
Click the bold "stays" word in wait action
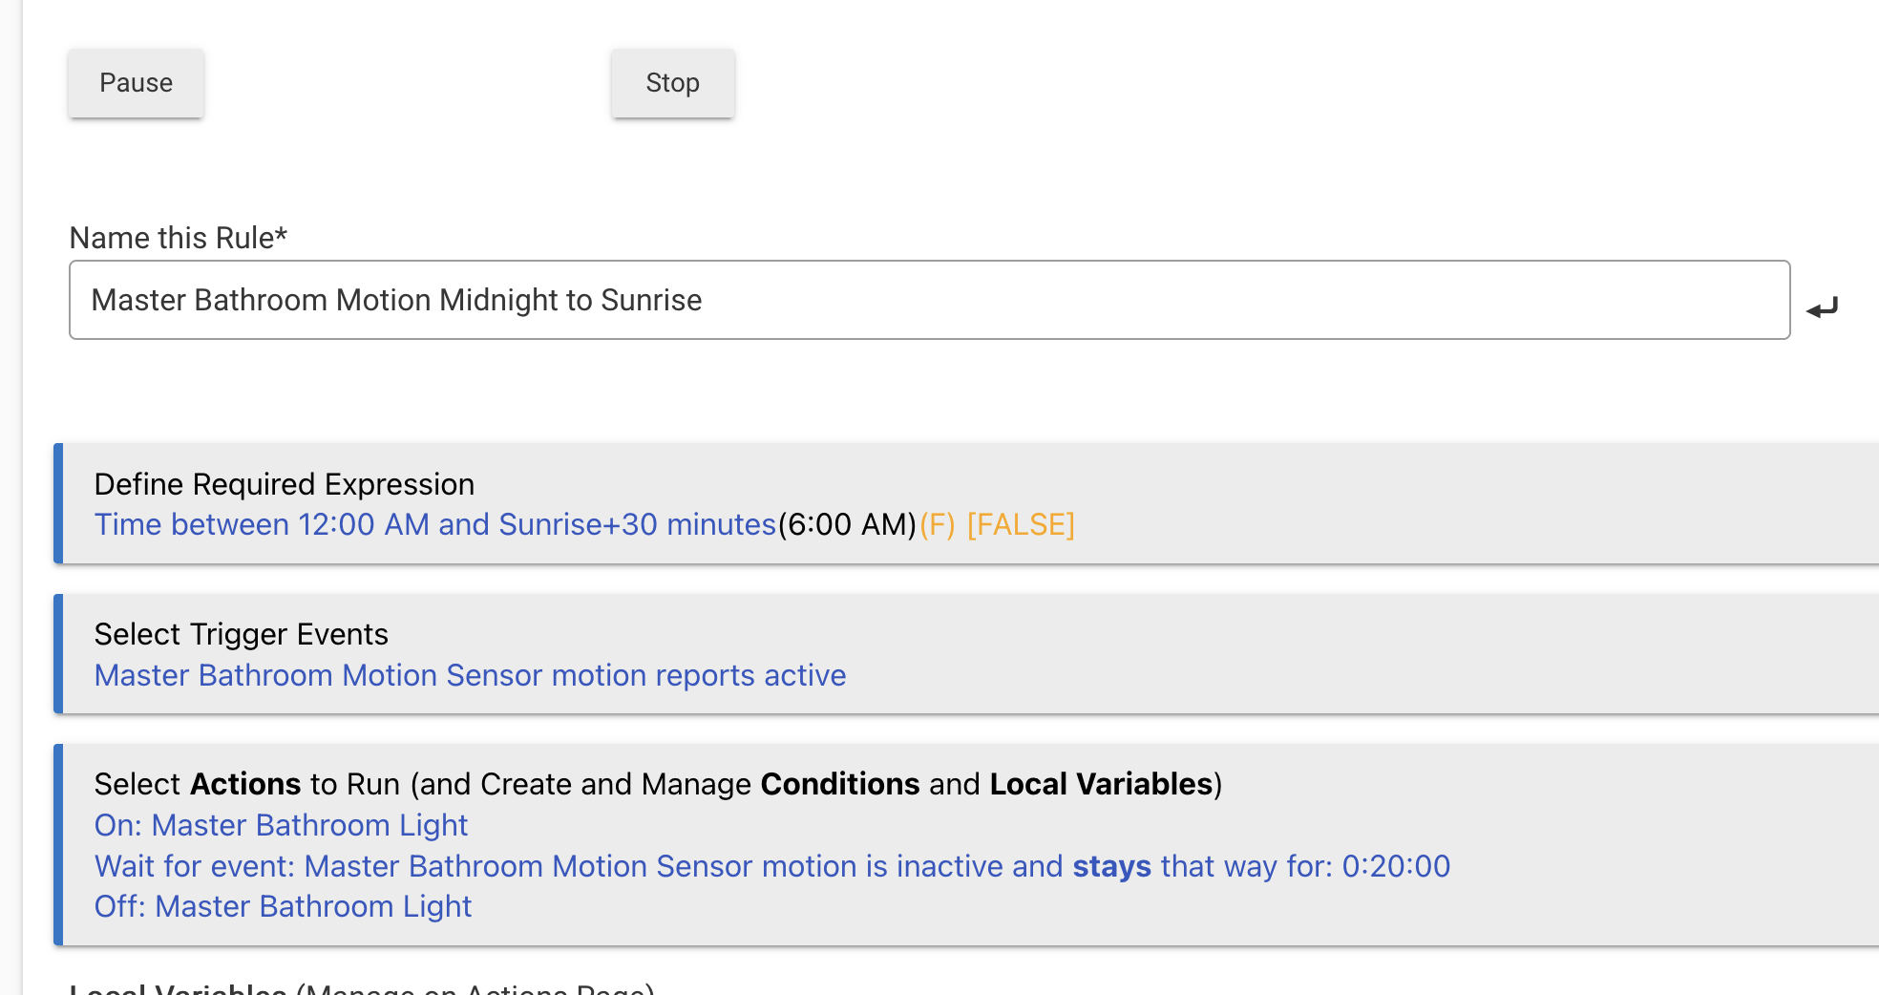(x=1111, y=866)
